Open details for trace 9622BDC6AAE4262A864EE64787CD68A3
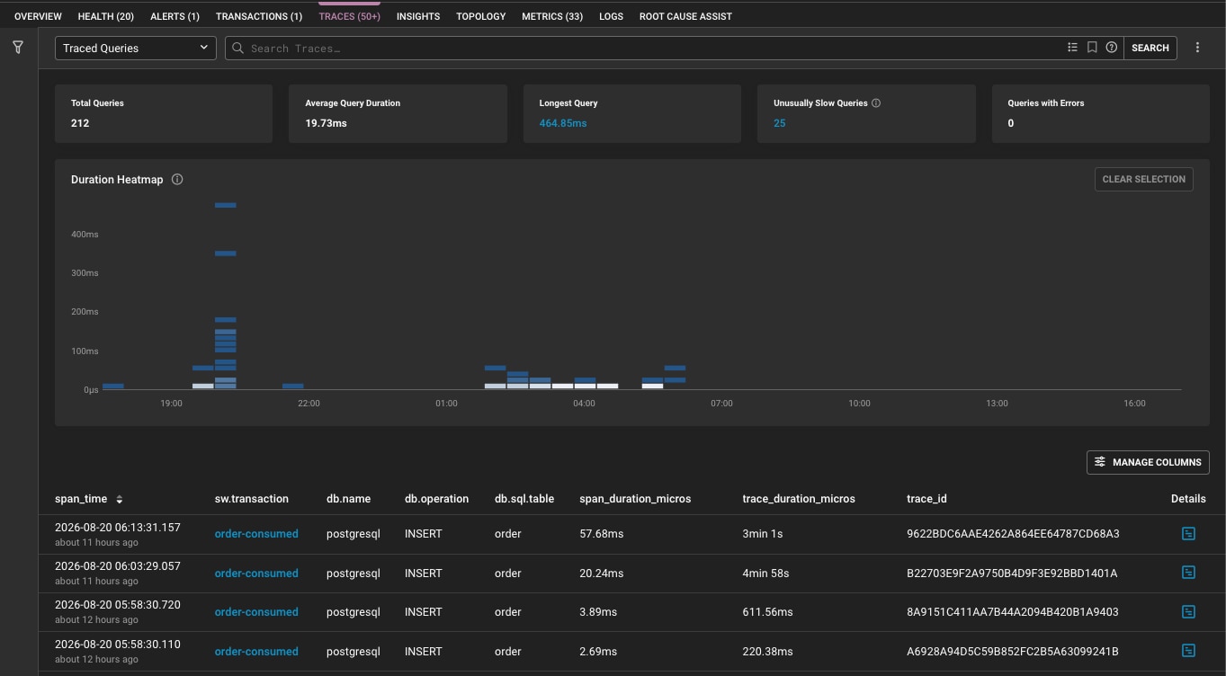Screen dimensions: 1226x676 pyautogui.click(x=1188, y=534)
